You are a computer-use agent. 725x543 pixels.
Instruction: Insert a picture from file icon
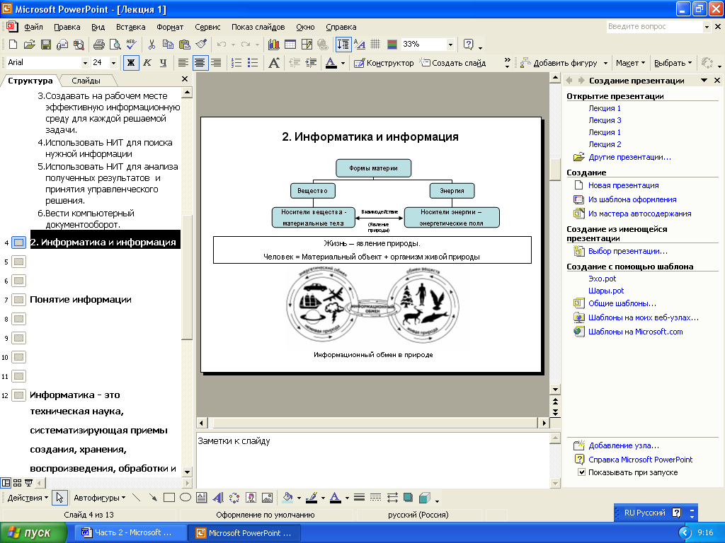coord(267,497)
